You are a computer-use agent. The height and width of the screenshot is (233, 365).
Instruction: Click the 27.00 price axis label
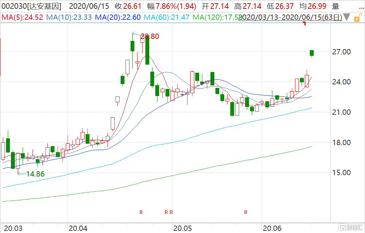point(342,52)
